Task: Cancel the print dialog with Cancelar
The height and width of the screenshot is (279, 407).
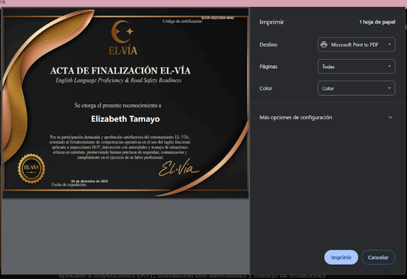Action: click(378, 257)
